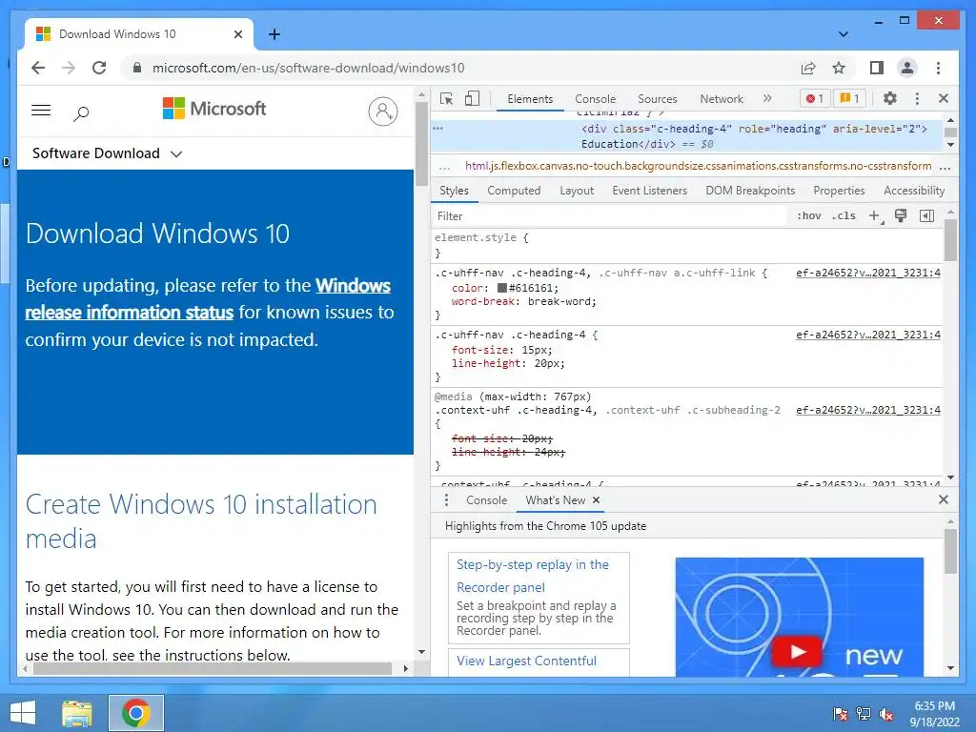976x732 pixels.
Task: Go back with browser back arrow
Action: (x=38, y=68)
